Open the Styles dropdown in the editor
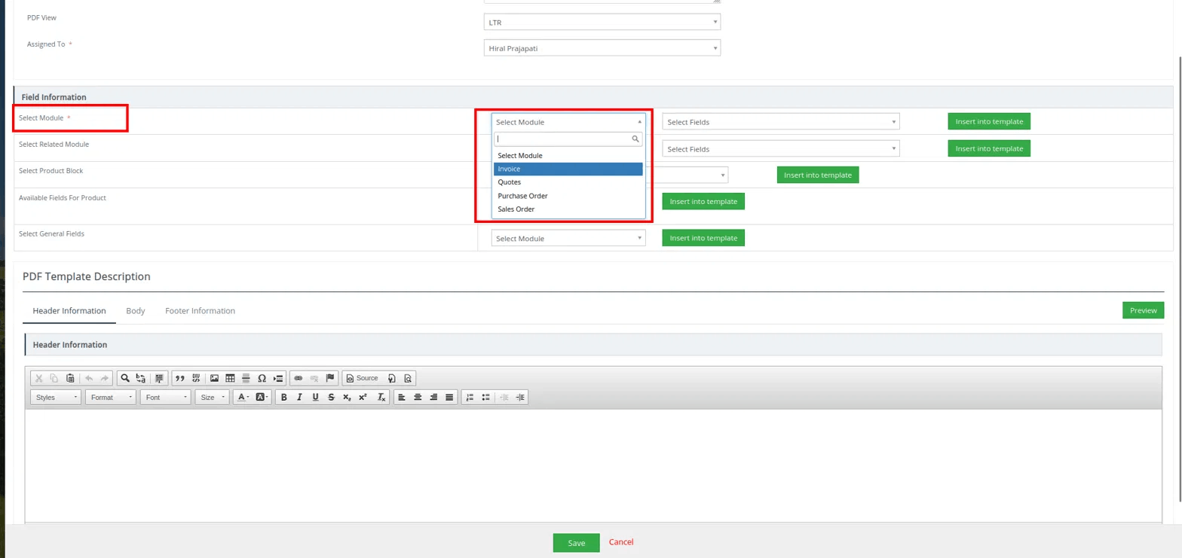Screen dimensions: 1182x558 coord(56,397)
